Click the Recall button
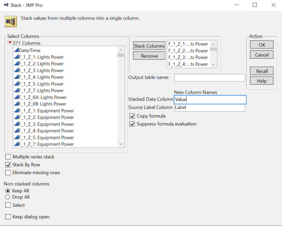The image size is (282, 226). tap(262, 71)
